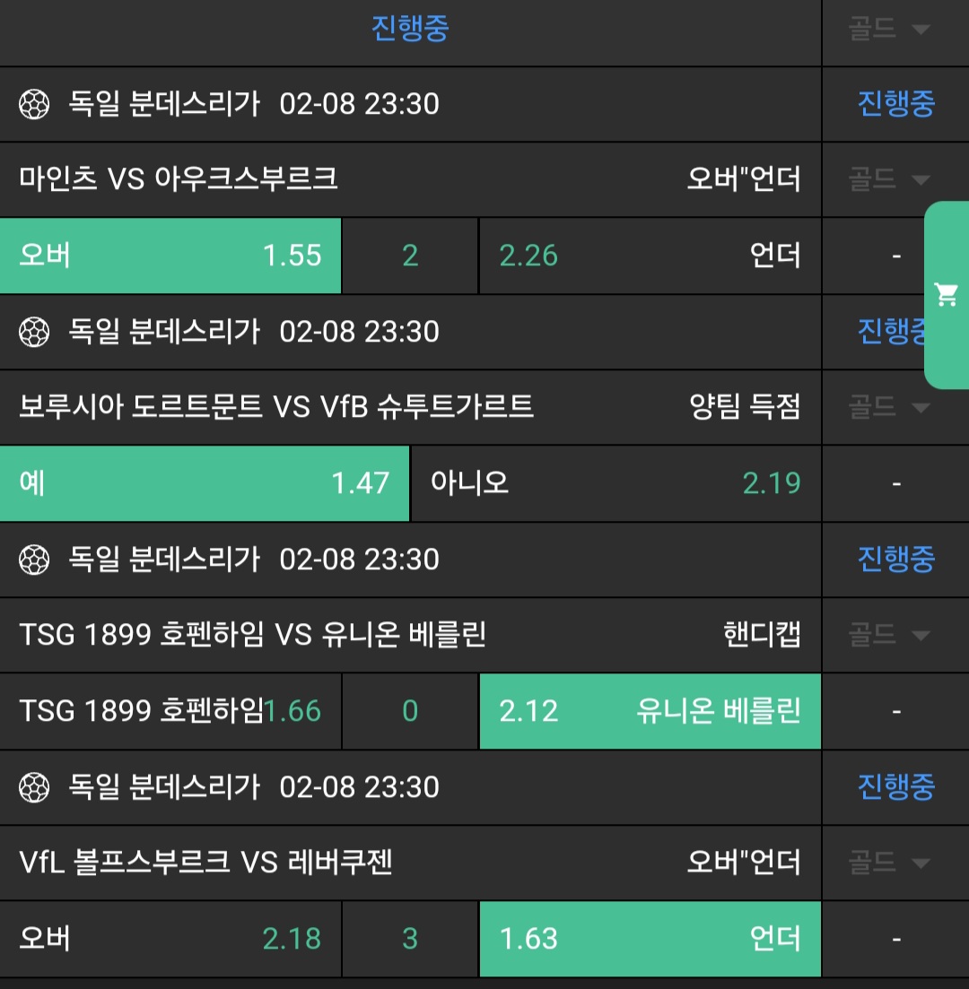Pick 예 1.47 for both teams scoring
The width and height of the screenshot is (969, 989).
205,484
